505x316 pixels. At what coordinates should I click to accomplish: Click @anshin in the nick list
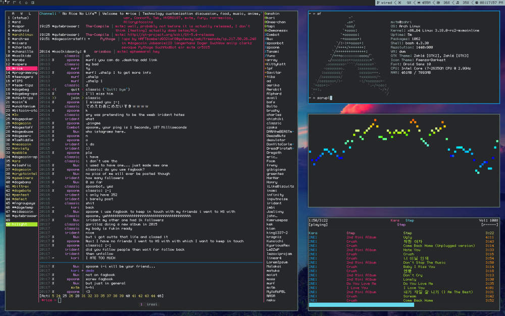[272, 14]
